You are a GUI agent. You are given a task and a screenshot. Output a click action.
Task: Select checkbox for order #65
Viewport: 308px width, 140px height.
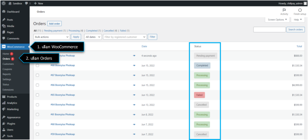(x=37, y=95)
